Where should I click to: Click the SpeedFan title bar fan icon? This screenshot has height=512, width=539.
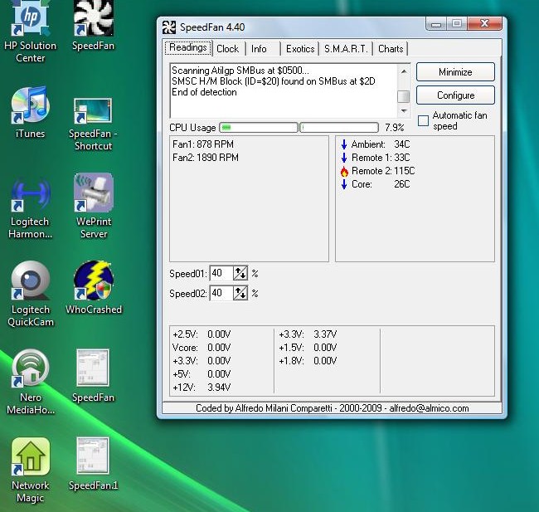click(x=169, y=27)
